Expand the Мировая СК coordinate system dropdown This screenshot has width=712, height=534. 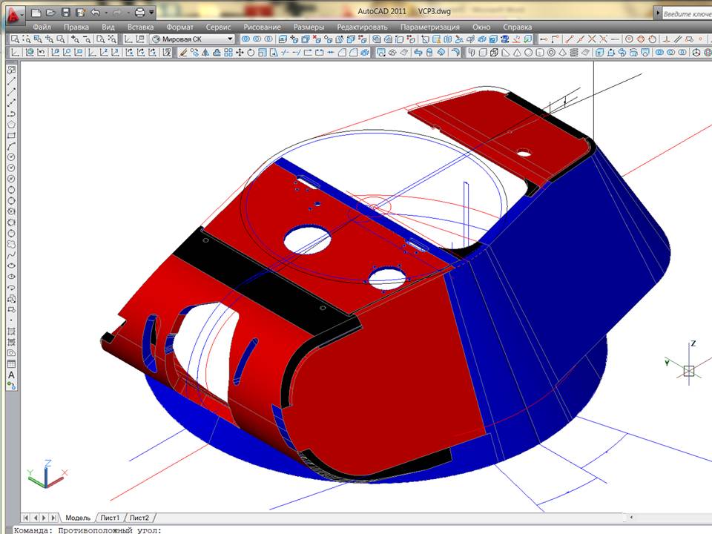230,39
